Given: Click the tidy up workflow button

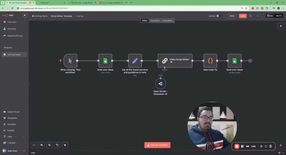Looking at the screenshot, I should click(65, 145).
